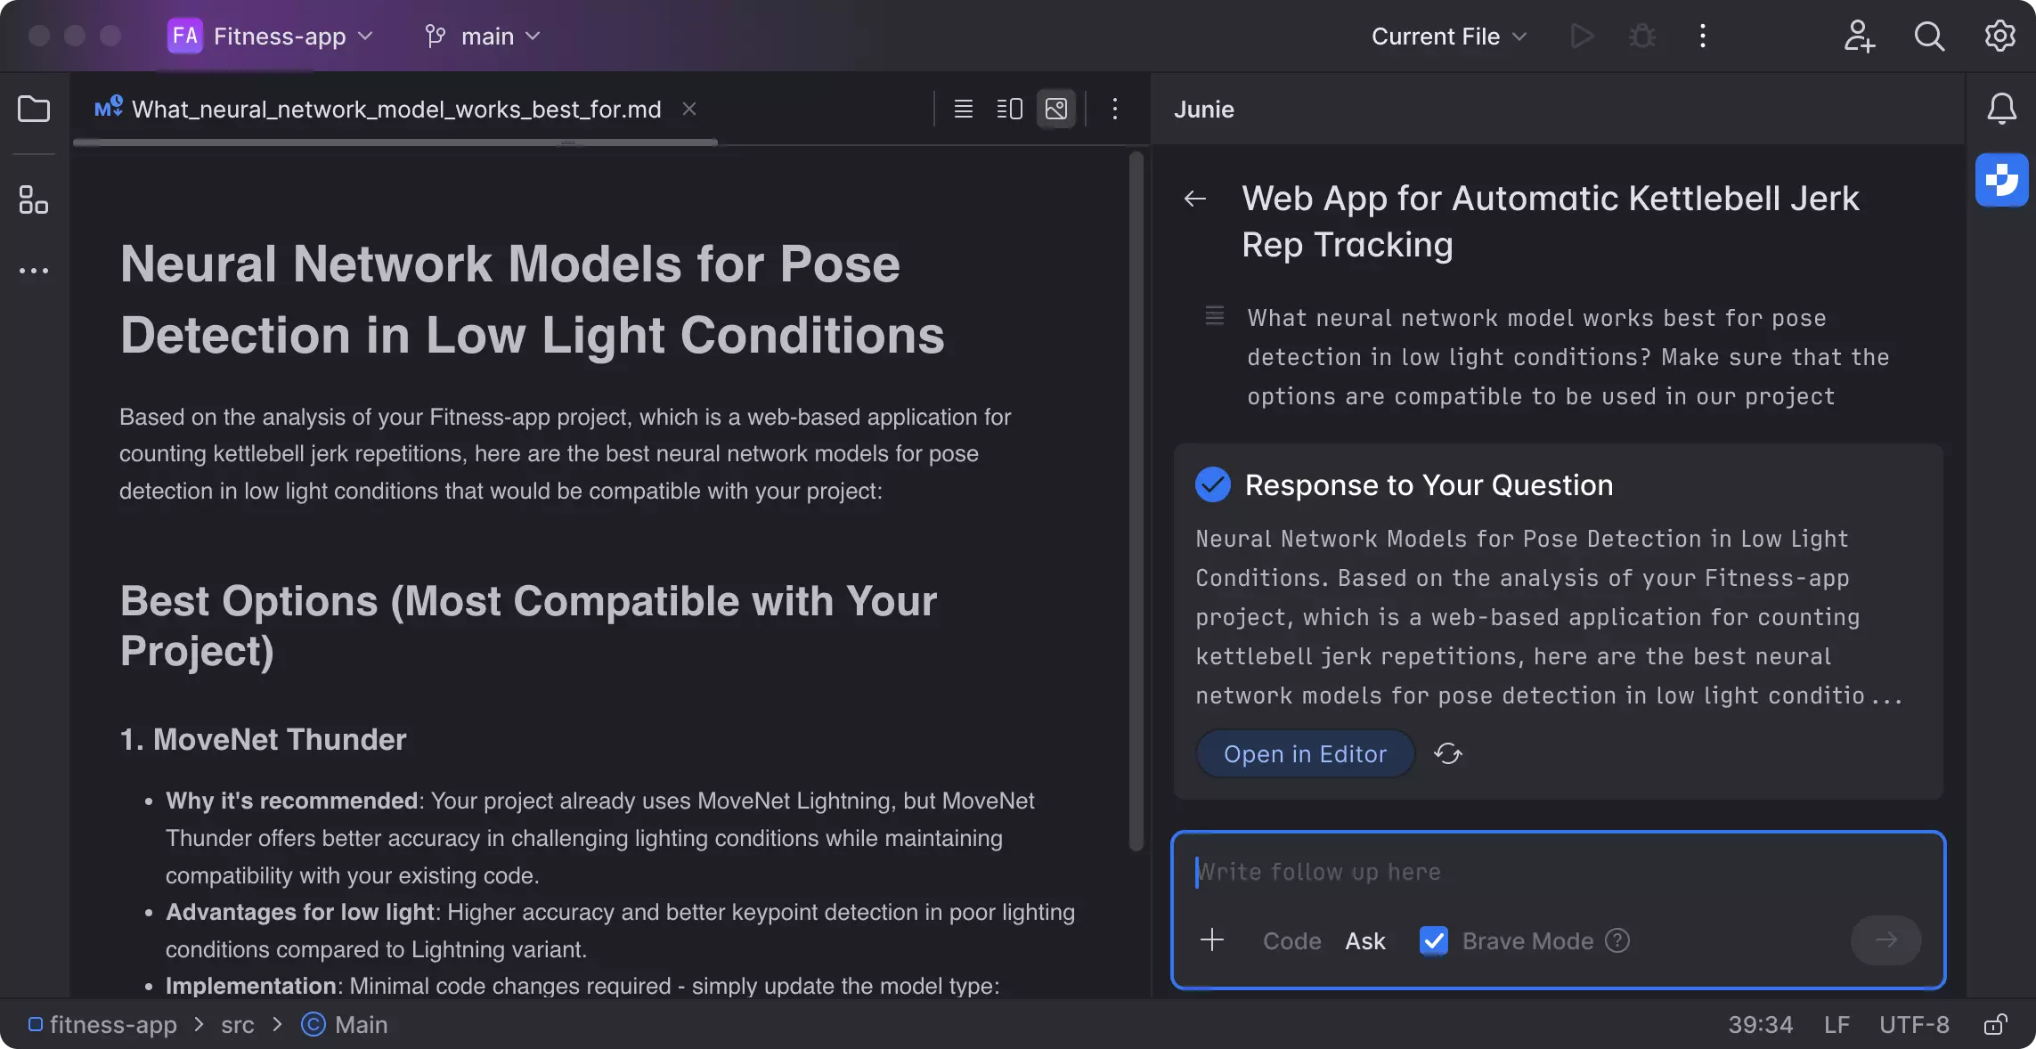Click the Open in Editor button
Viewport: 2036px width, 1049px height.
point(1305,754)
